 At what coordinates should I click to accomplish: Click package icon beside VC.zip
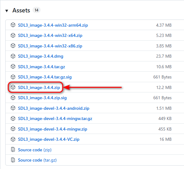click(x=13, y=139)
